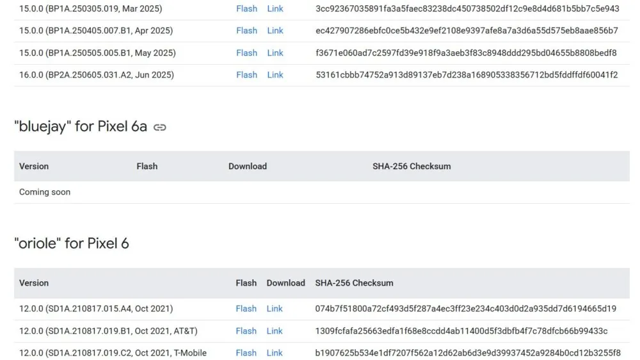The height and width of the screenshot is (360, 640).
Task: Flash the SD1A.210817.019.B1 AT&T build
Action: coord(246,331)
